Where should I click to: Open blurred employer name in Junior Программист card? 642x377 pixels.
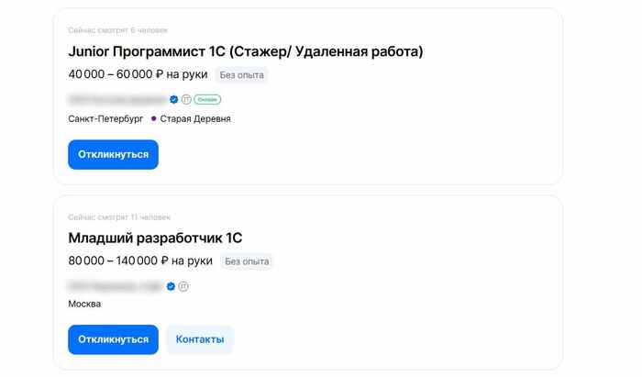(116, 99)
